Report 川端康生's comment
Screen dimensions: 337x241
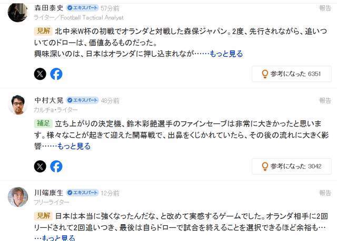click(325, 193)
